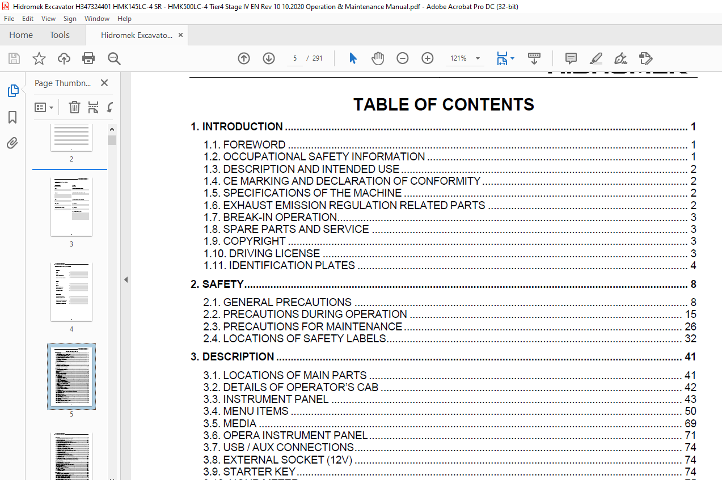Add a sticky note comment
This screenshot has height=480, width=722.
(x=571, y=58)
